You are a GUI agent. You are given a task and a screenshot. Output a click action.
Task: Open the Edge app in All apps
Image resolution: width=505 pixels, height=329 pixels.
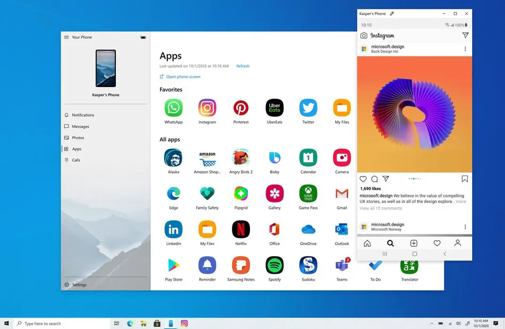pyautogui.click(x=173, y=194)
